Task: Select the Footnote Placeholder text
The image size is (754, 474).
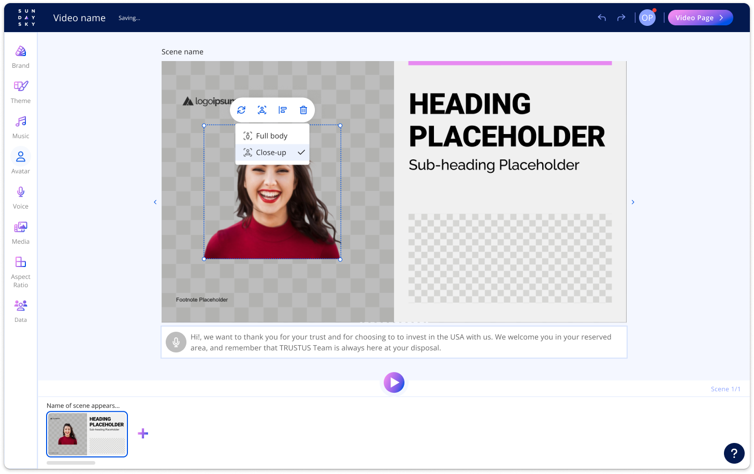Action: click(x=202, y=300)
